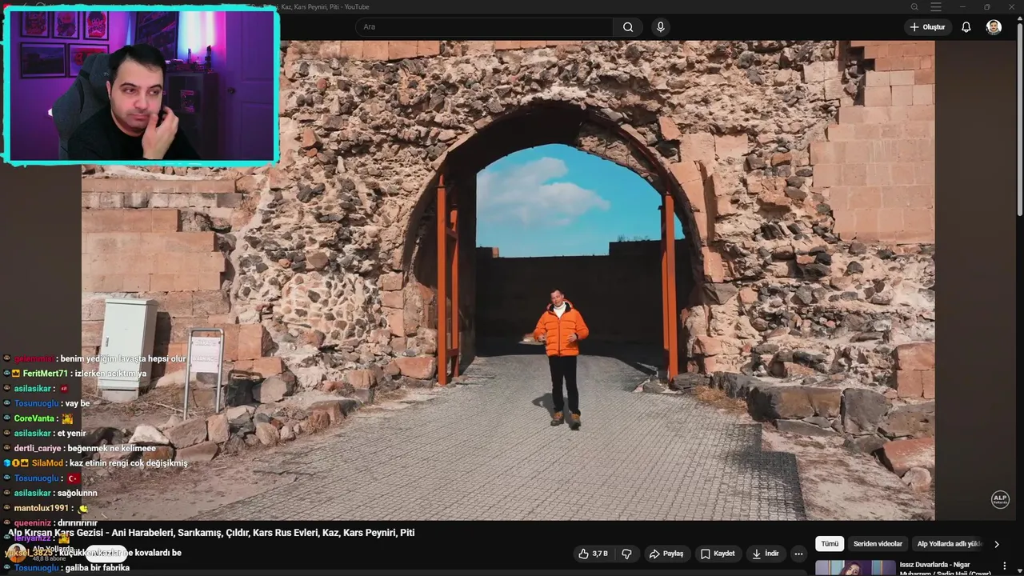Start voice search with the microphone icon
The height and width of the screenshot is (576, 1024).
click(660, 27)
